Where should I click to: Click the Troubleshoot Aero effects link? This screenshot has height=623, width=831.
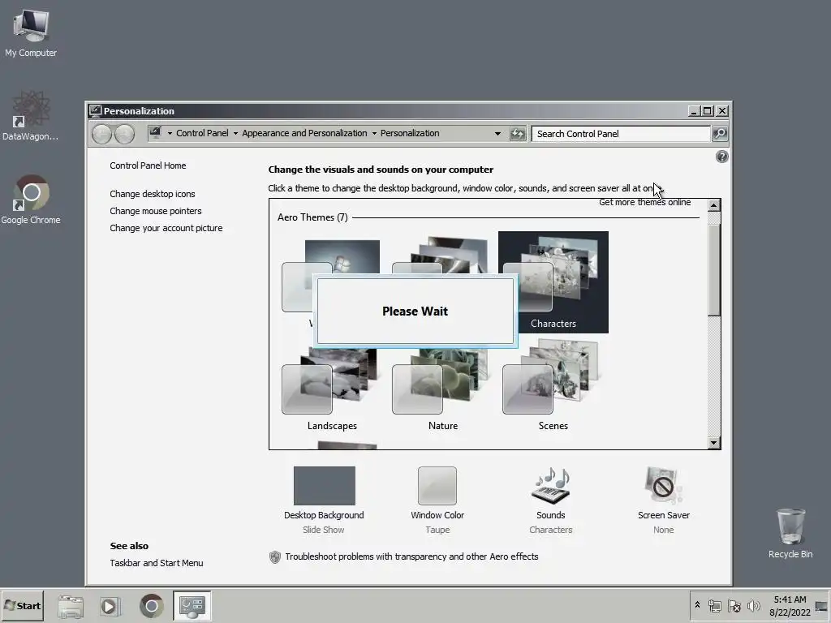(x=411, y=556)
